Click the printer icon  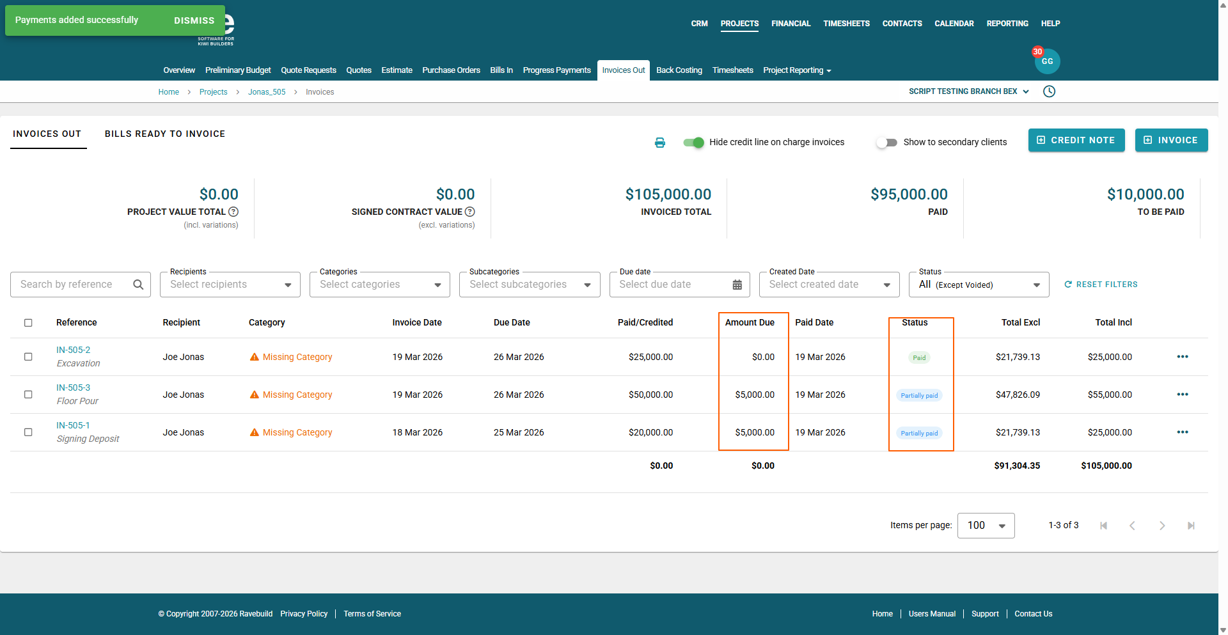coord(659,143)
